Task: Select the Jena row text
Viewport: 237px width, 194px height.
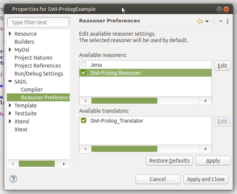Action: click(96, 65)
